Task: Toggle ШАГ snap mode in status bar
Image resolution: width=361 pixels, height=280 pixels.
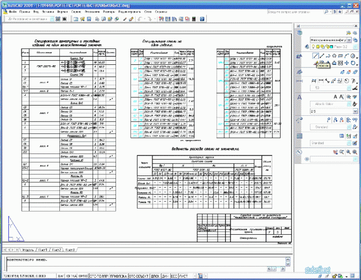Action: coord(60,276)
